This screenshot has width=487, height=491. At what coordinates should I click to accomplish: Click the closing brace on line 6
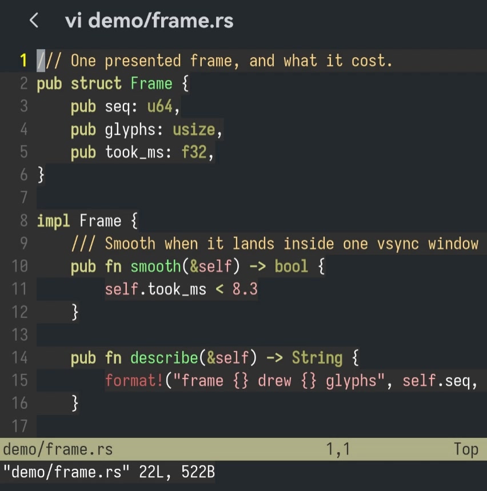tap(41, 175)
